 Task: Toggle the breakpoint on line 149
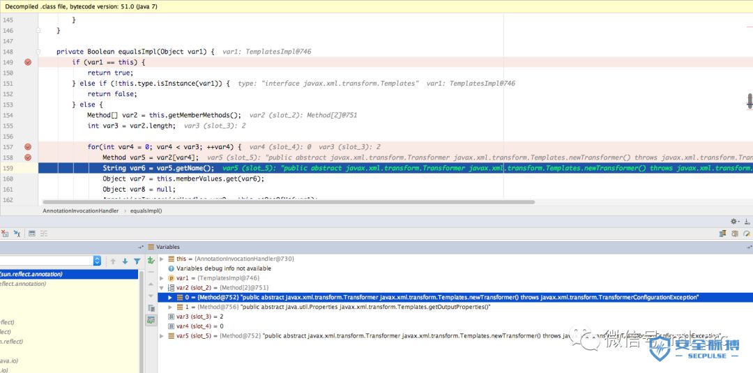pyautogui.click(x=28, y=62)
